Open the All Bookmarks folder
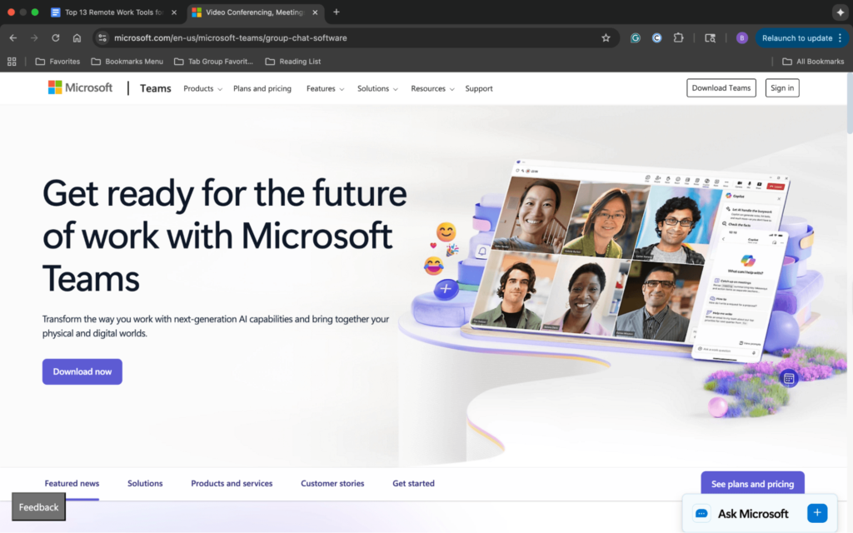Viewport: 853px width, 533px height. tap(813, 62)
